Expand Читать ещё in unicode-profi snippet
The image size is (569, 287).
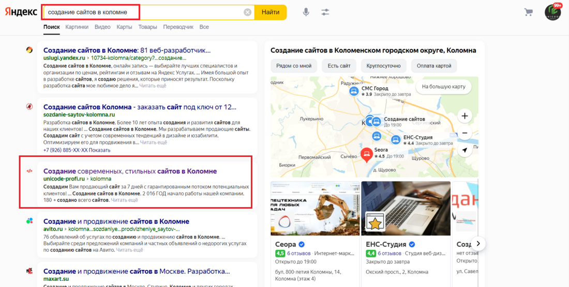[x=125, y=200]
